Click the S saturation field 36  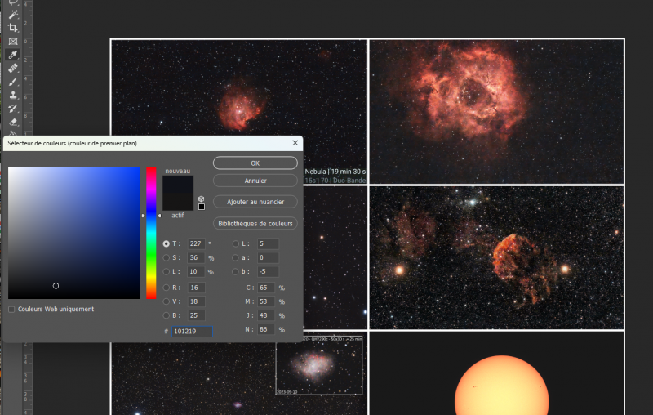click(196, 258)
